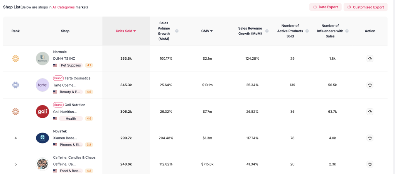Favorite the Normole shop with star icon
The width and height of the screenshot is (395, 174).
[370, 59]
